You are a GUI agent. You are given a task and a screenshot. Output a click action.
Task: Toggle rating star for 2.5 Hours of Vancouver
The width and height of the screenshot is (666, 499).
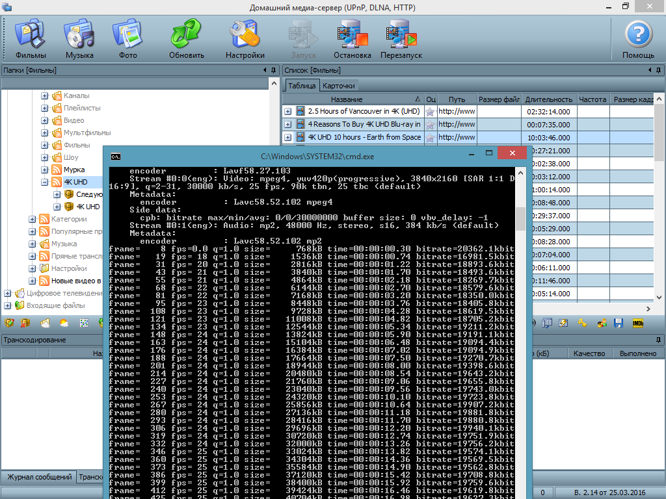click(x=430, y=112)
